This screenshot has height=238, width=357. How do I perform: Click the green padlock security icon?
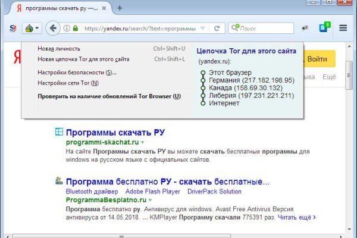(x=75, y=28)
